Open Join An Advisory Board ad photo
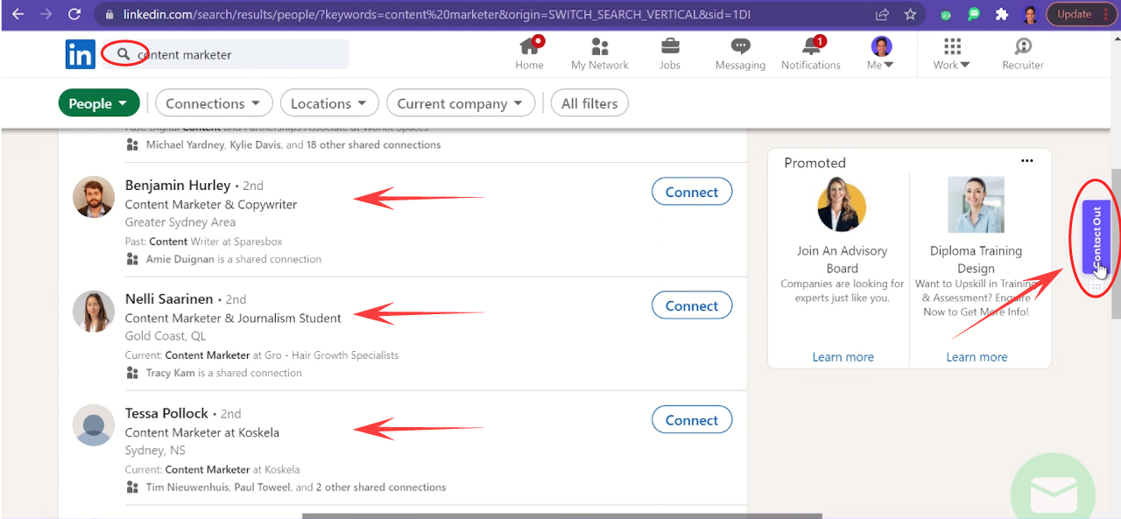1121x519 pixels. point(842,206)
